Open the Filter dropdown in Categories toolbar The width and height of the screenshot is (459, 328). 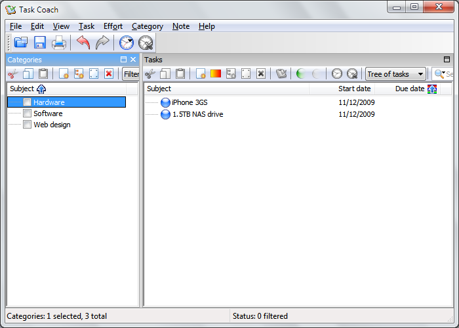[x=131, y=74]
